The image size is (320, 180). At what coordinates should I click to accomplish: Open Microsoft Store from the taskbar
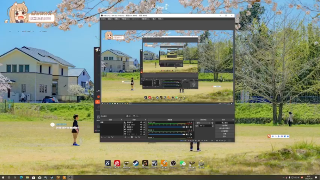(x=34, y=178)
